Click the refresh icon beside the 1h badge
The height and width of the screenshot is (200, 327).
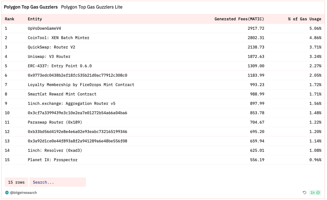[x=305, y=193]
